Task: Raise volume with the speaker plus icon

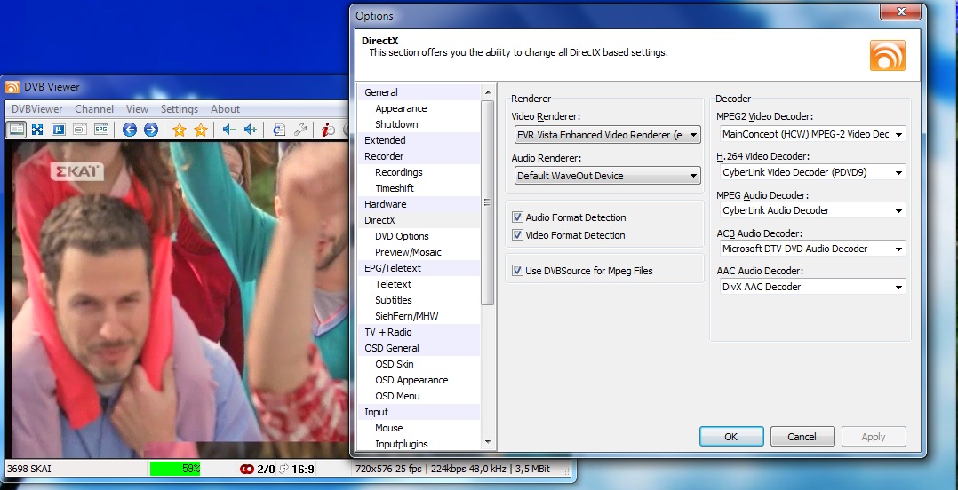Action: (x=251, y=130)
